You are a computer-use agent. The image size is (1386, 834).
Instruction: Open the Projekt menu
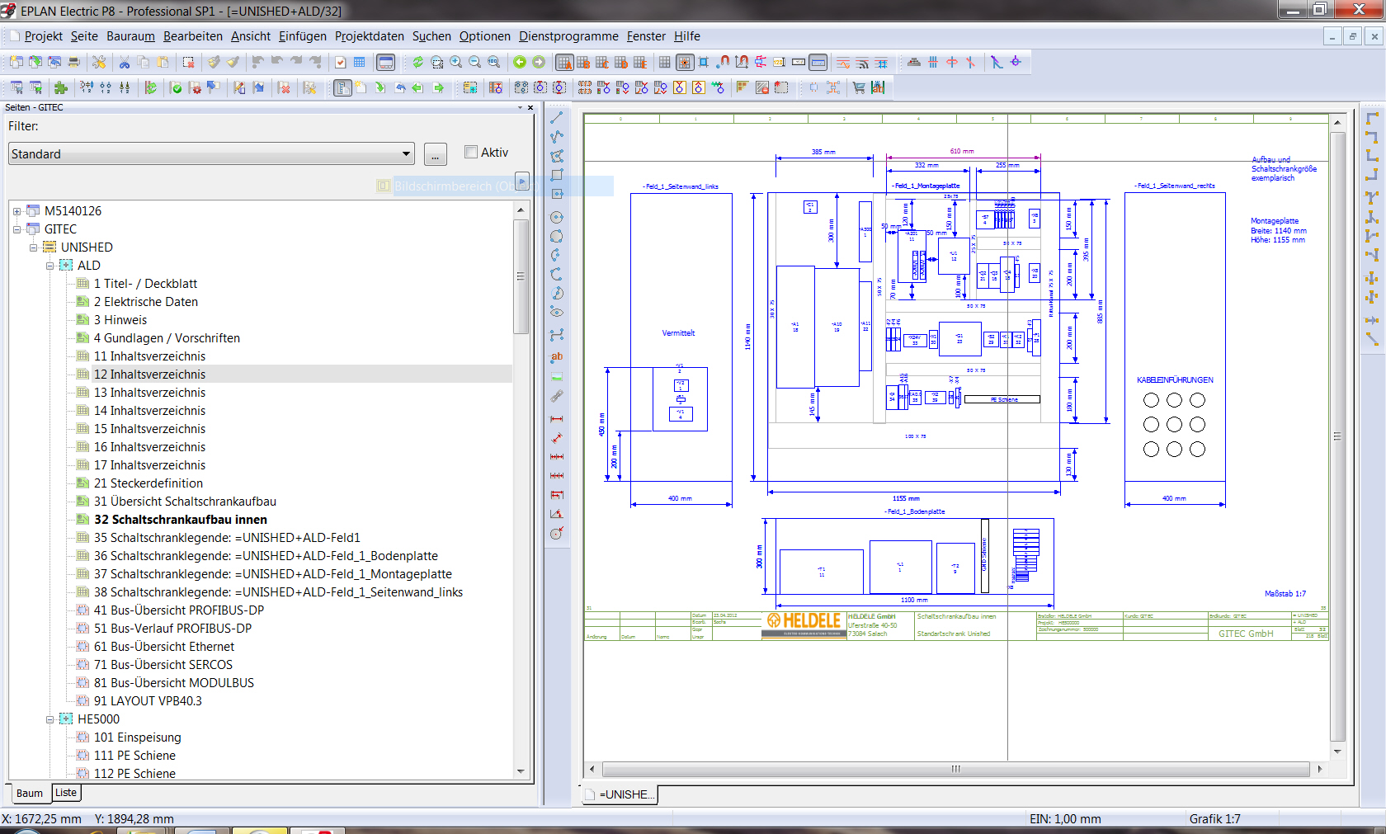pyautogui.click(x=43, y=36)
